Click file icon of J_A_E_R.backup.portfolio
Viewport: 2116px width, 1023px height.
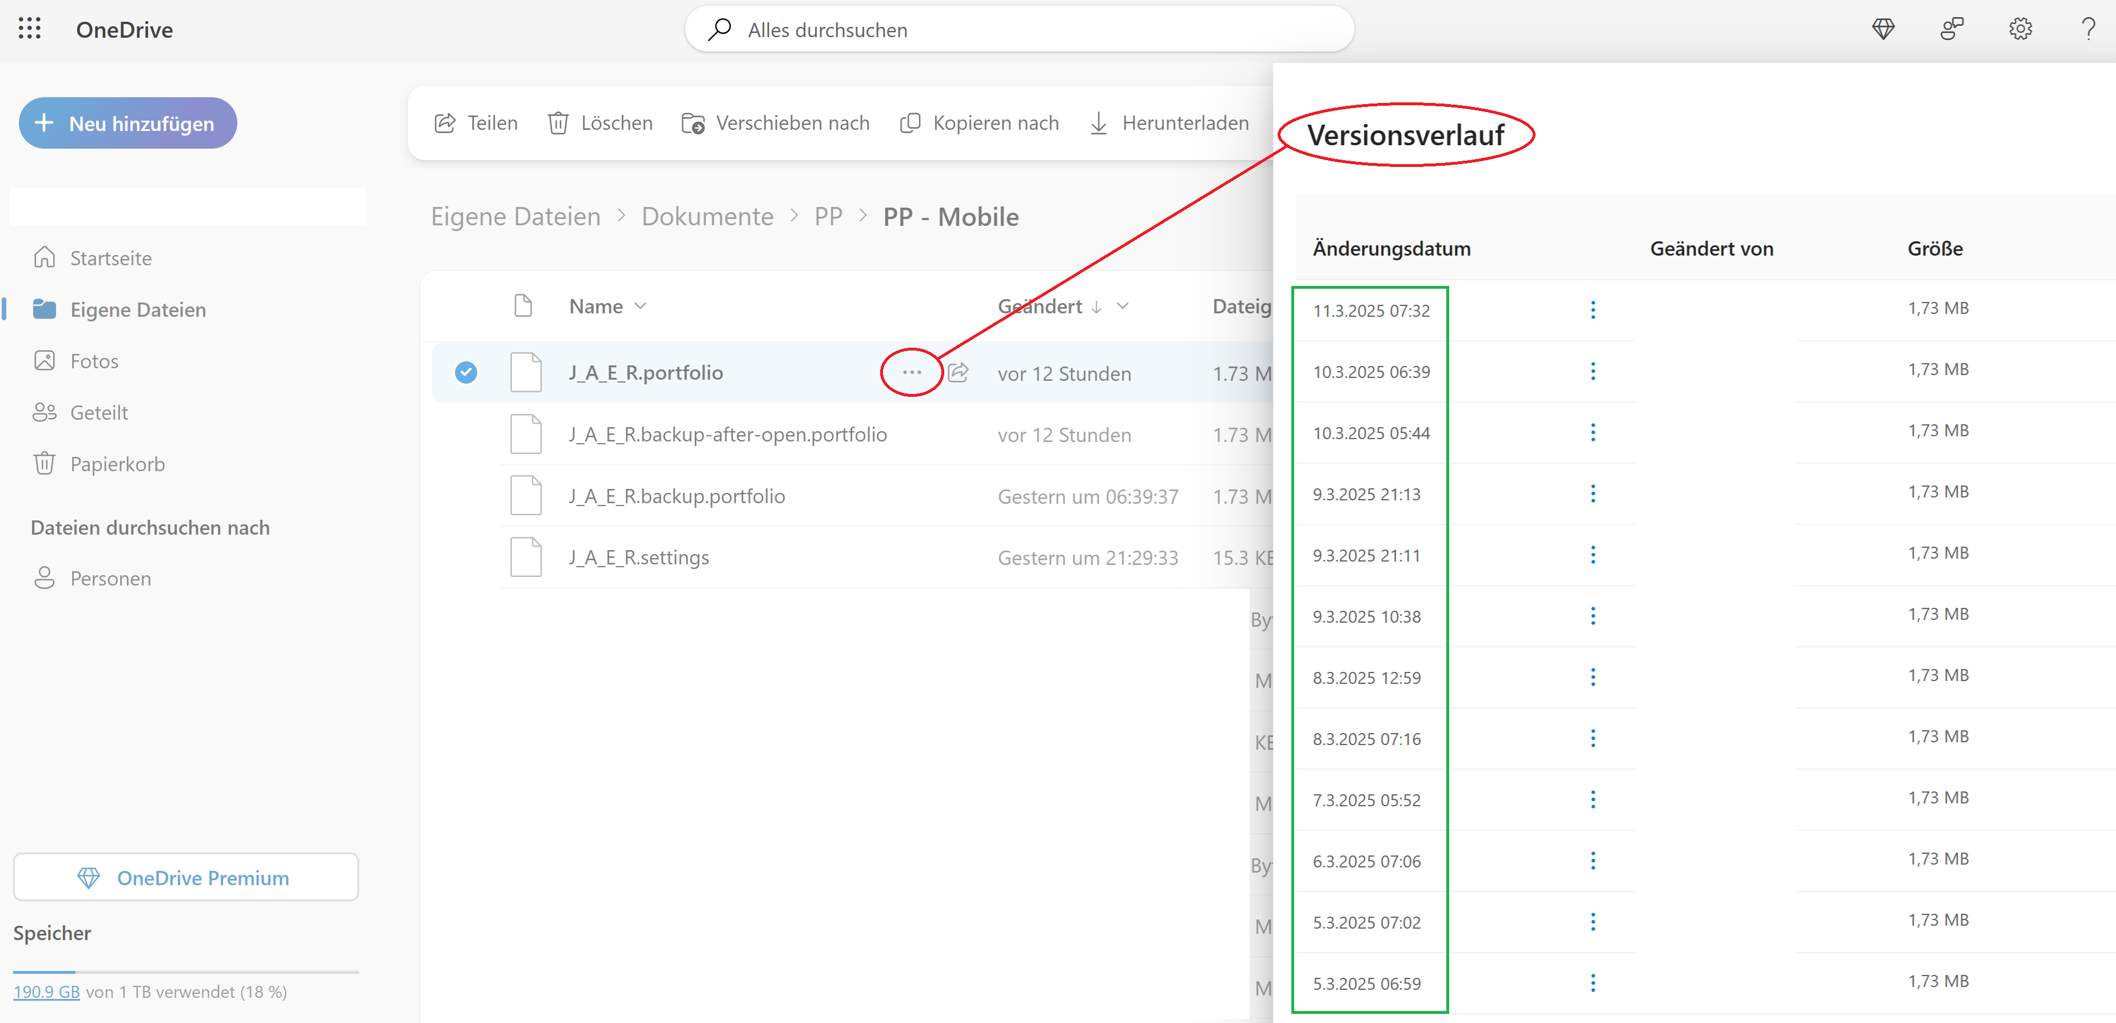[x=526, y=496]
